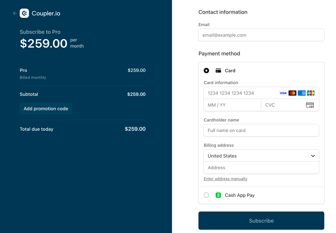The image size is (336, 233).
Task: Select the Cash App Pay radio button
Action: click(206, 195)
